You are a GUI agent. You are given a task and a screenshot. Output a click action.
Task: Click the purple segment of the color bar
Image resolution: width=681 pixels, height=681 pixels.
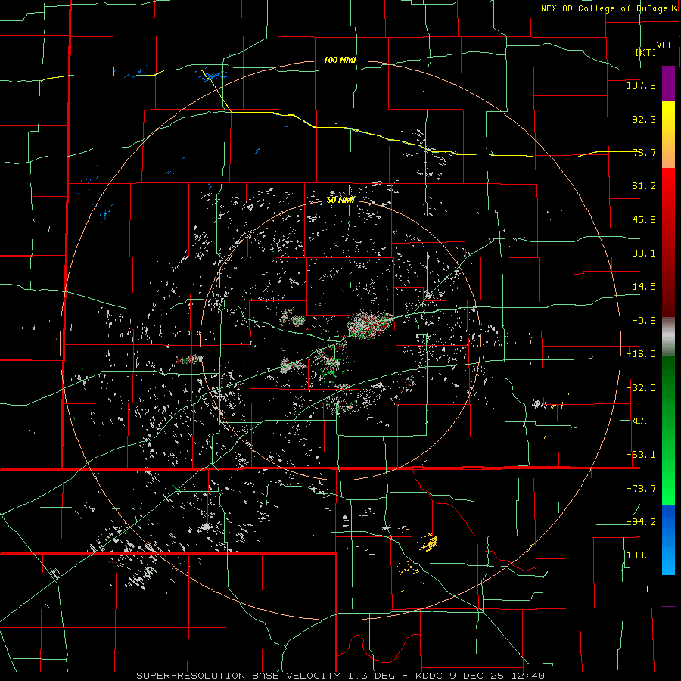pyautogui.click(x=668, y=84)
